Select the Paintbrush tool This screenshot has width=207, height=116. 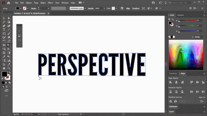click(9, 34)
